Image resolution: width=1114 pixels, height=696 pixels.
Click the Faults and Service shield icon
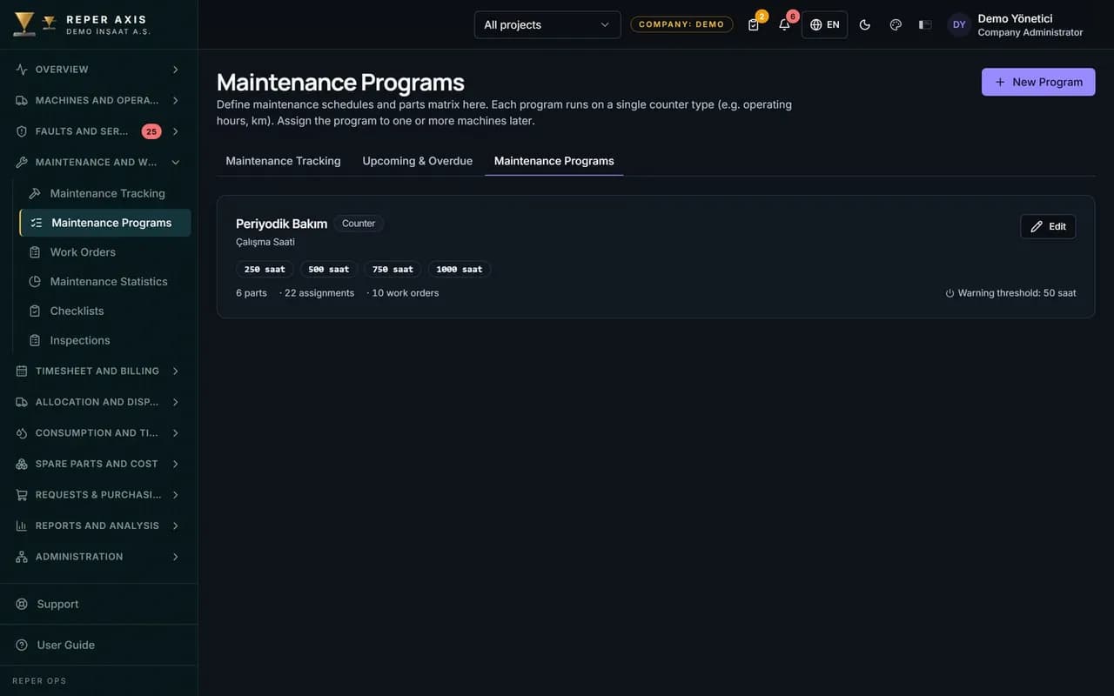pyautogui.click(x=22, y=131)
